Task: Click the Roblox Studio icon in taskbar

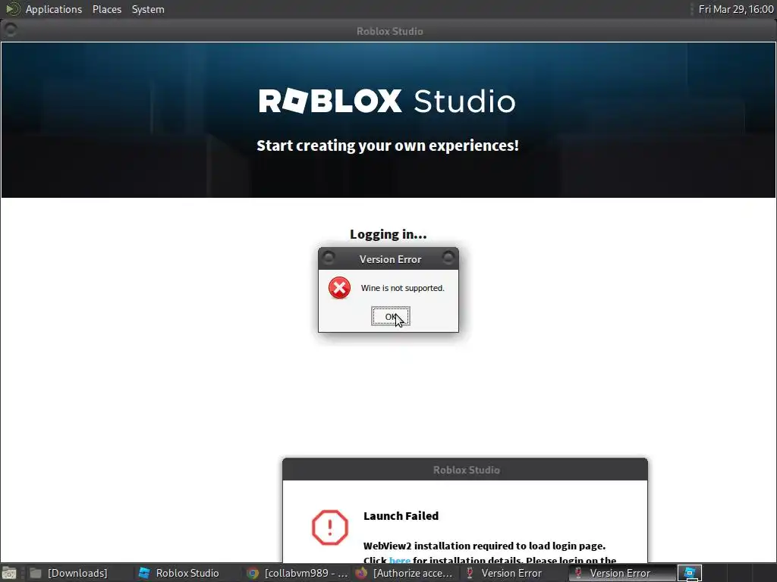Action: pos(144,573)
